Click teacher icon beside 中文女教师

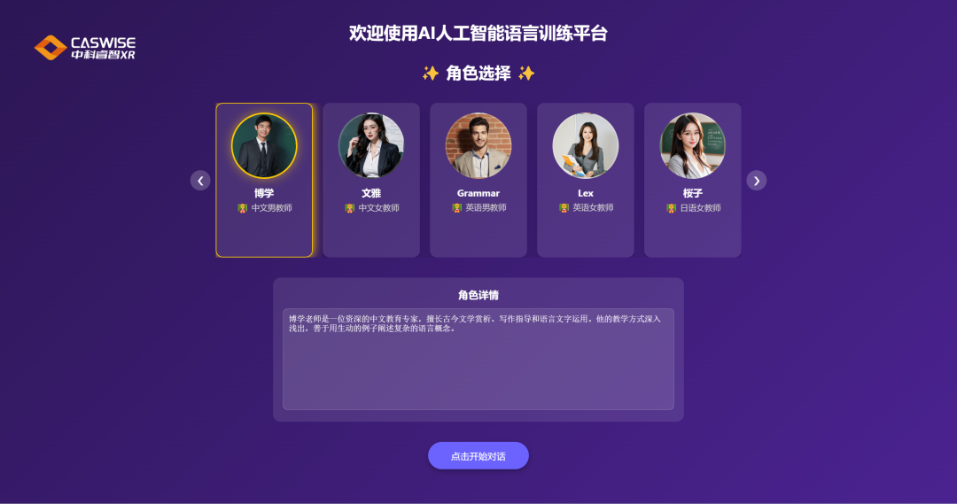pos(350,208)
